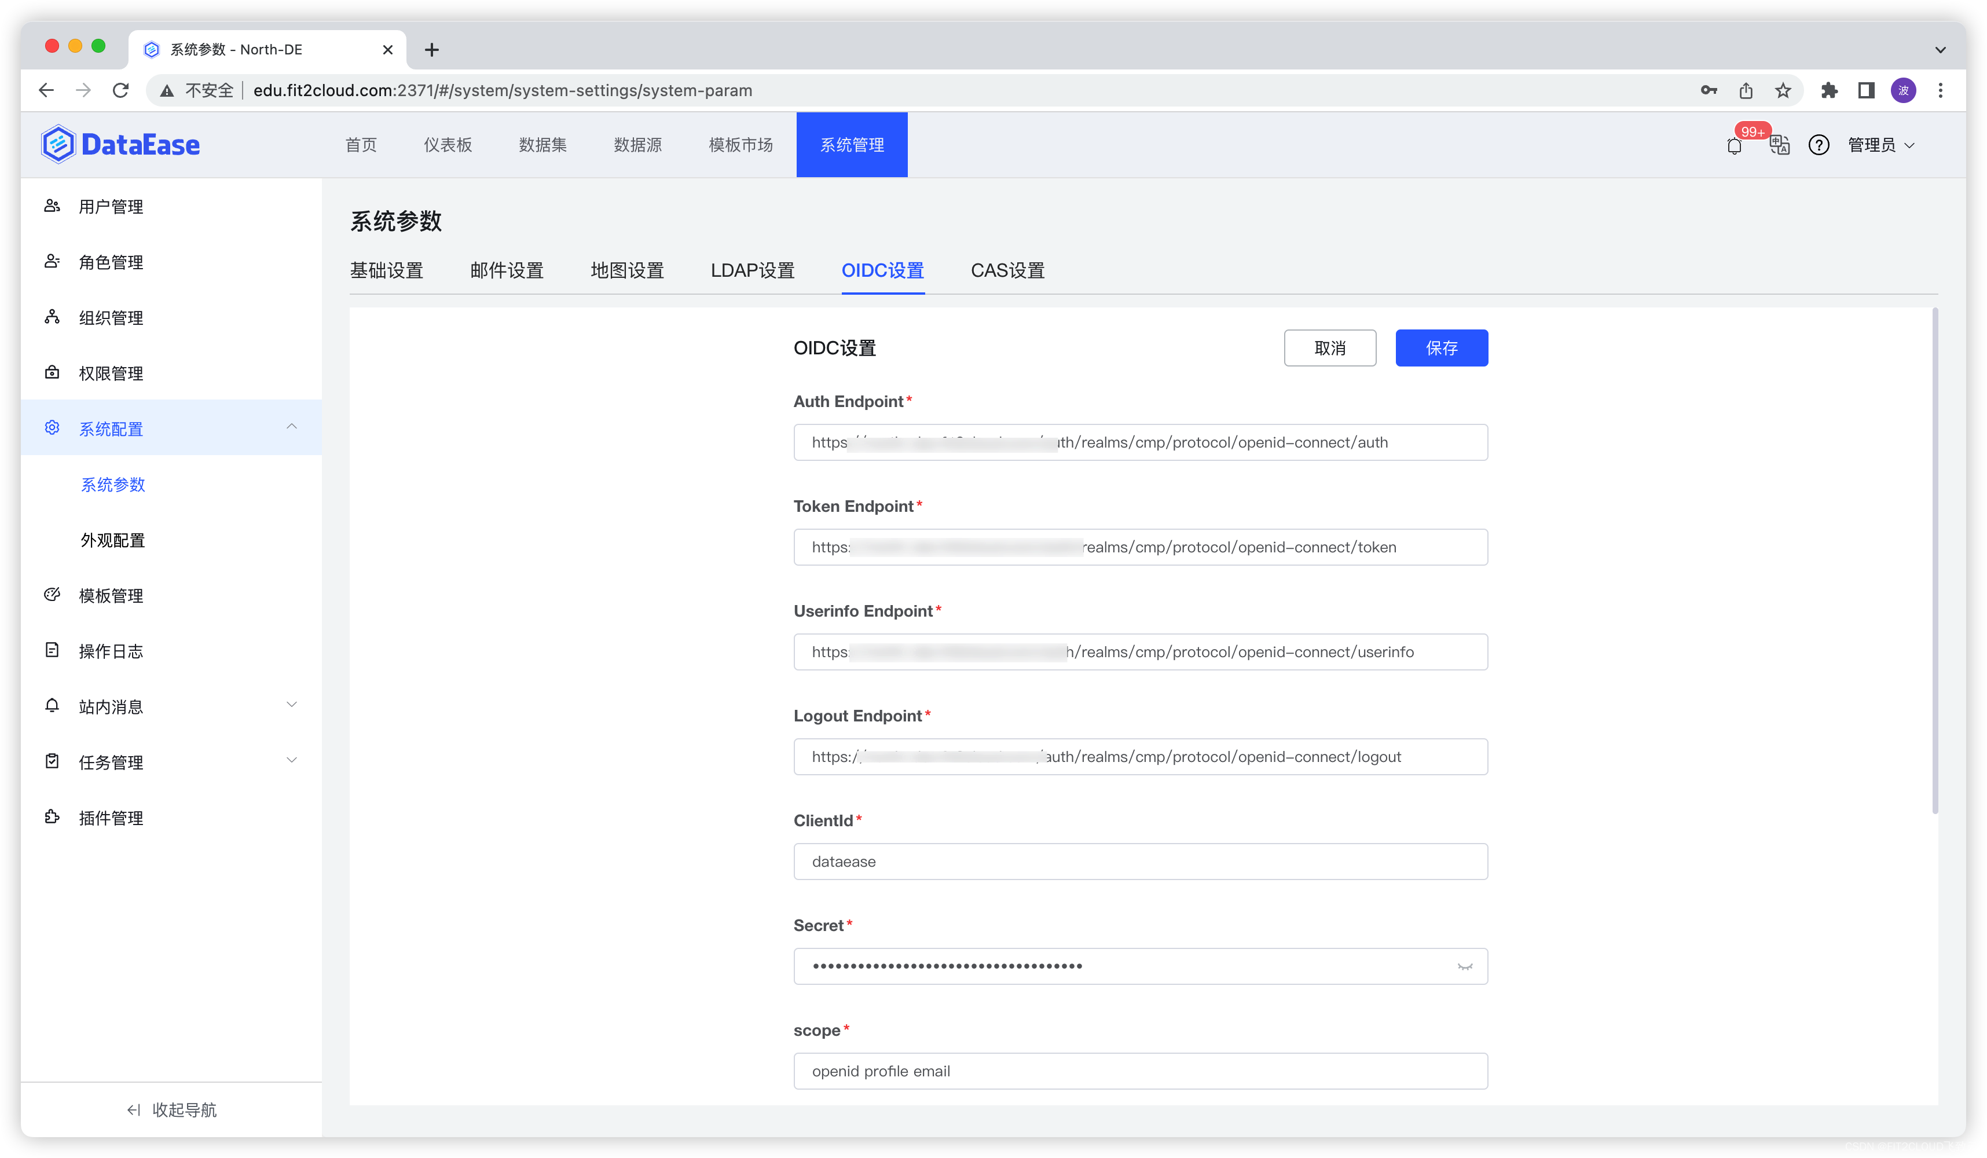This screenshot has width=1987, height=1158.
Task: Click the DataEase logo
Action: coord(120,145)
